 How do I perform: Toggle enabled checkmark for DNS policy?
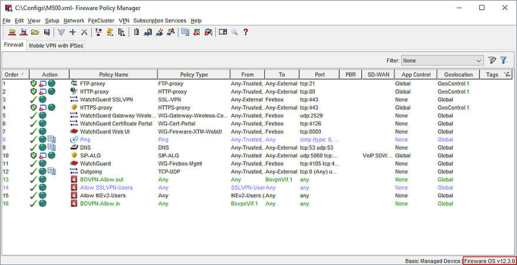click(x=34, y=147)
